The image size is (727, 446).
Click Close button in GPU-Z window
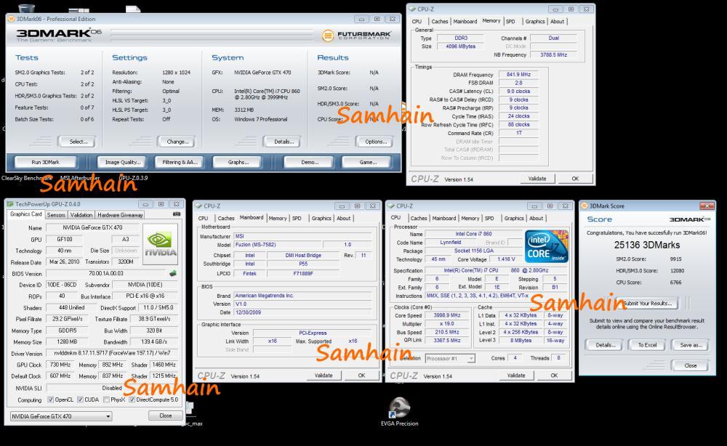point(166,416)
